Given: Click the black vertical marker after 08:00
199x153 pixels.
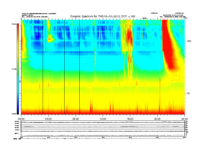Looking at the screenshot, I should [x=80, y=67].
